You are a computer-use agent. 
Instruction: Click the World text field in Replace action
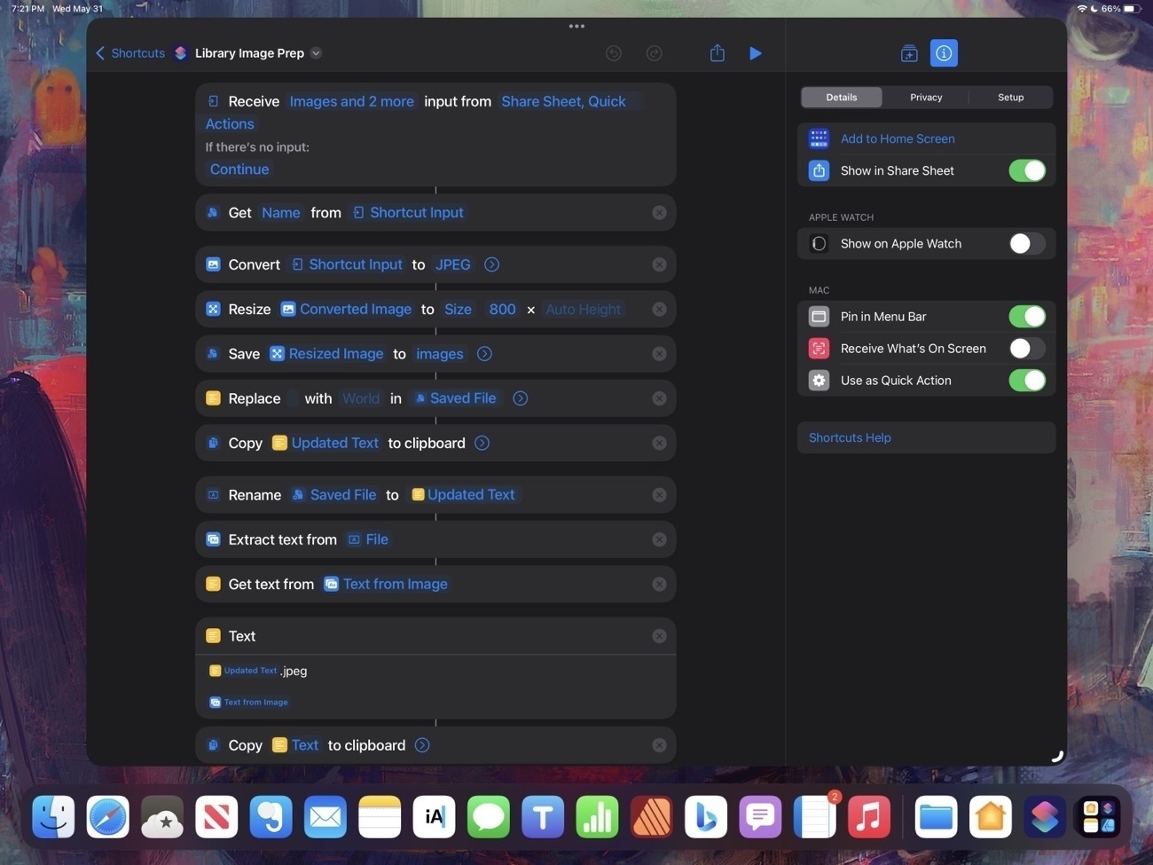point(360,397)
